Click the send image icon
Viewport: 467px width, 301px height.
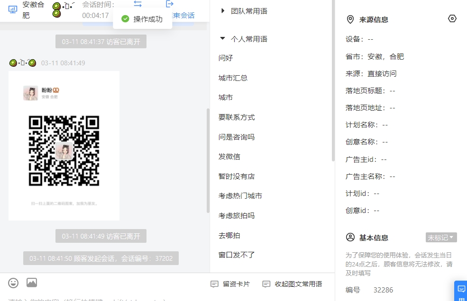tap(32, 283)
